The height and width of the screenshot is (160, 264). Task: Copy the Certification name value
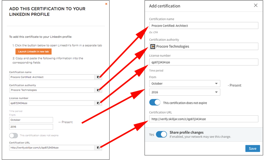[99, 77]
